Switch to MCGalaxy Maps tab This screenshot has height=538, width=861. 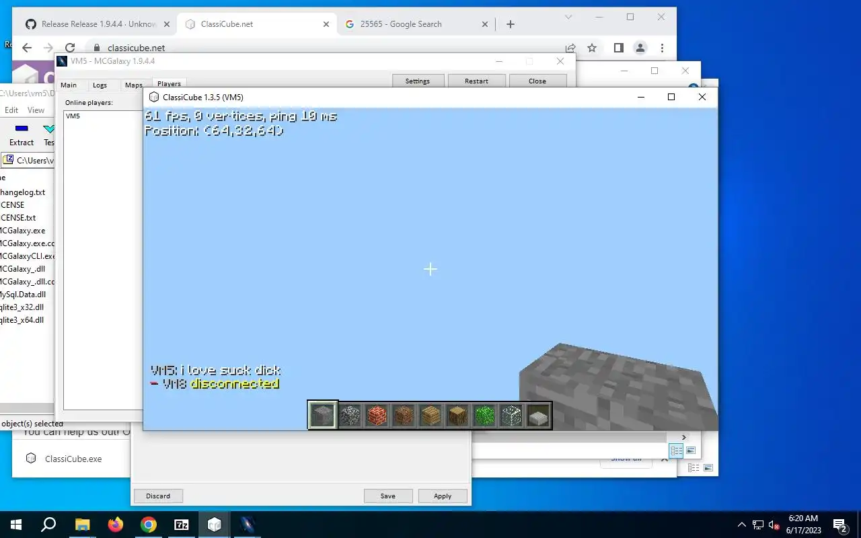tap(133, 85)
